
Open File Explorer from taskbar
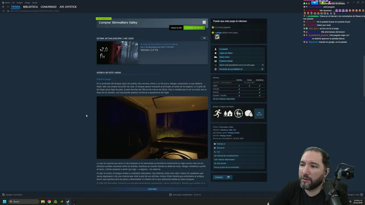[x=43, y=202]
